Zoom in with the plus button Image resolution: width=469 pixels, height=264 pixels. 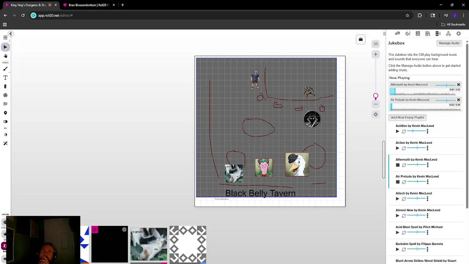tap(376, 54)
